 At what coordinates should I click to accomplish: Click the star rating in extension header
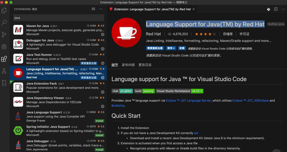point(205,34)
